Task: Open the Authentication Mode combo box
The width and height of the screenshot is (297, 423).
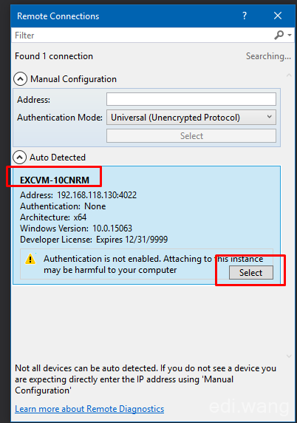Action: [x=191, y=118]
